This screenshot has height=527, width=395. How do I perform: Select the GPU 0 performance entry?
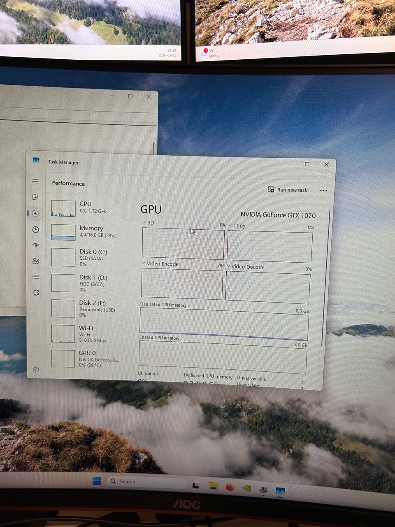[x=86, y=358]
